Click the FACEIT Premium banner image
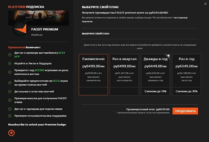The height and width of the screenshot is (142, 209). [x=39, y=18]
